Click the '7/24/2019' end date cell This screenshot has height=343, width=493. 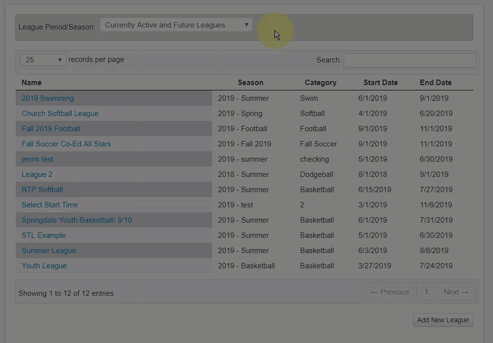click(x=436, y=266)
